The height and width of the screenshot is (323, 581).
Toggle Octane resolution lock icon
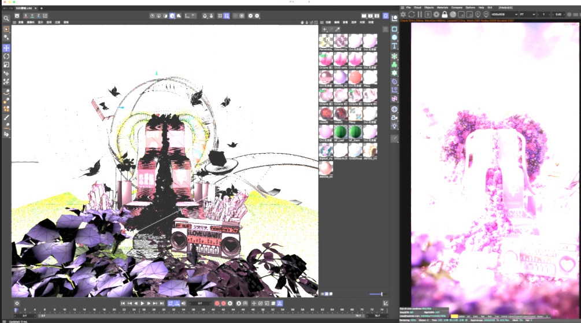tap(445, 14)
